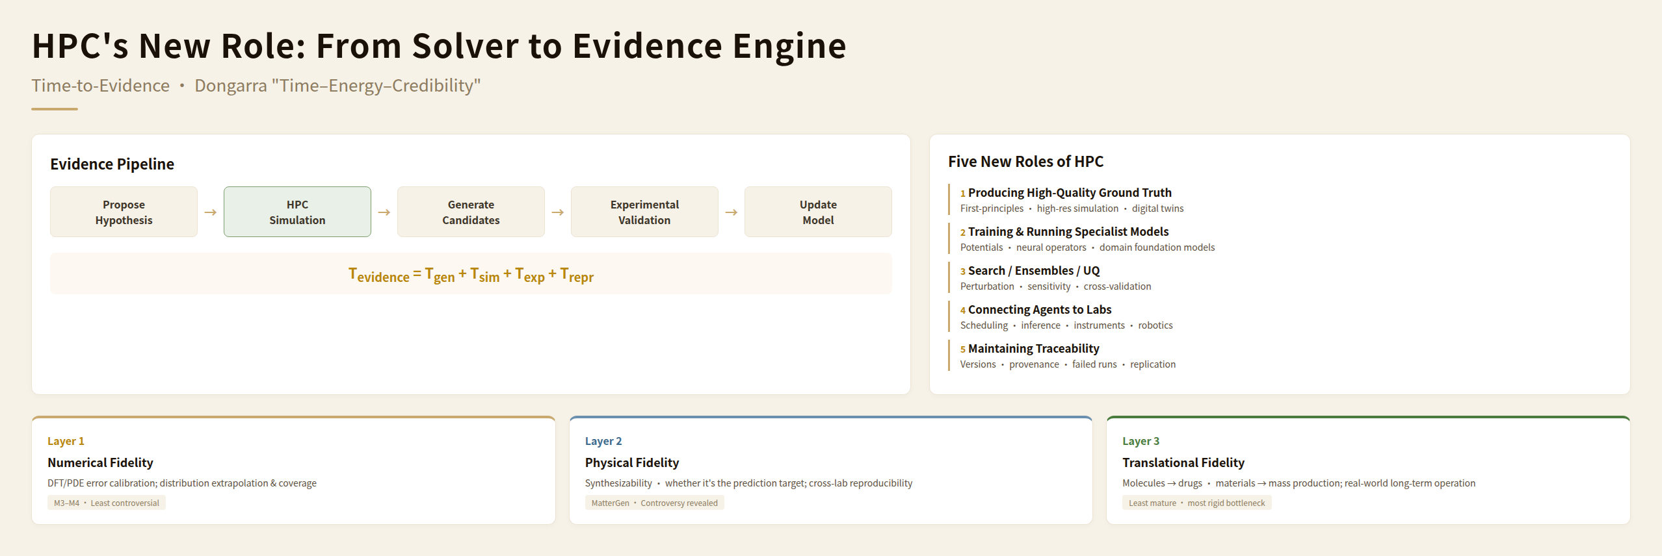
Task: Click 'Versions • provenance • failed runs • replication' line
Action: click(1068, 364)
